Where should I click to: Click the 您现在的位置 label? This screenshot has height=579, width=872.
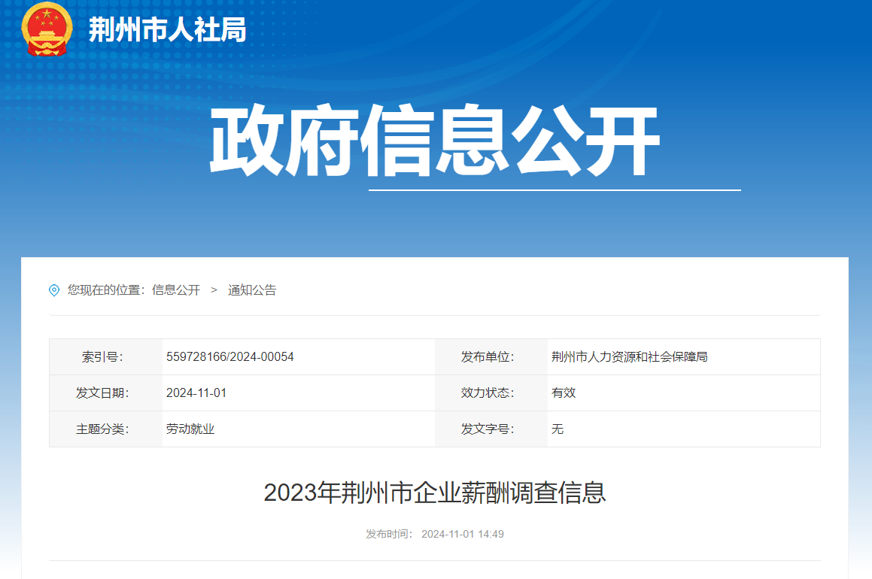106,290
